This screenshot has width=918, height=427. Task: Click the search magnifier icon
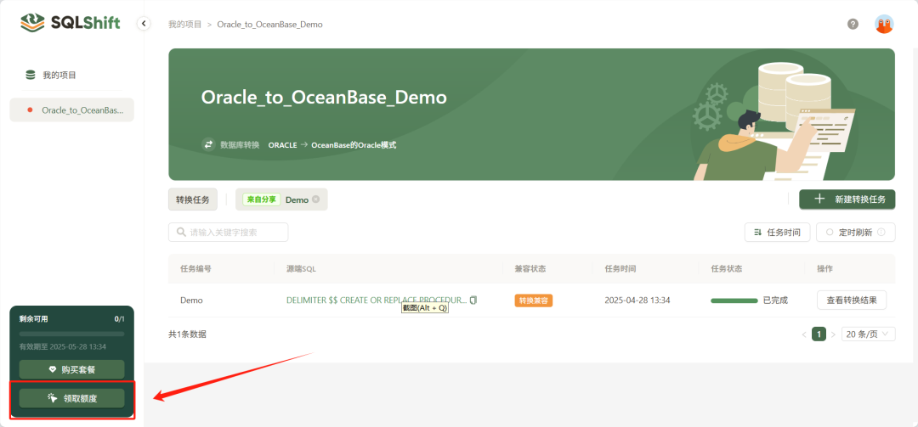[x=181, y=233]
